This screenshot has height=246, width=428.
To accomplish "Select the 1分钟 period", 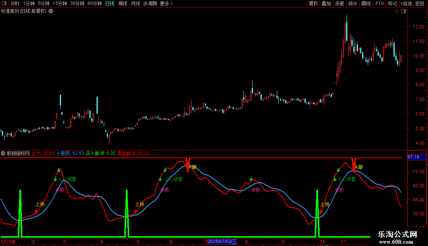I will pos(29,3).
